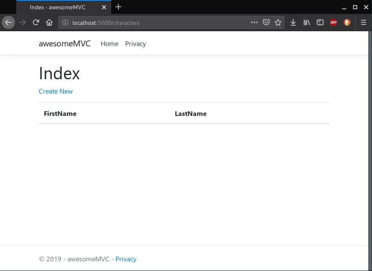Select the Index - awesomeMVC tab
372x271 pixels.
tap(64, 7)
